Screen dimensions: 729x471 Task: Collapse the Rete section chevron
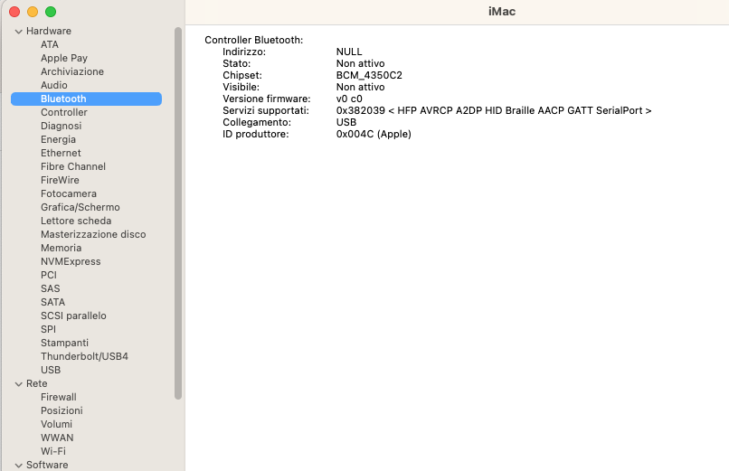[x=19, y=384]
